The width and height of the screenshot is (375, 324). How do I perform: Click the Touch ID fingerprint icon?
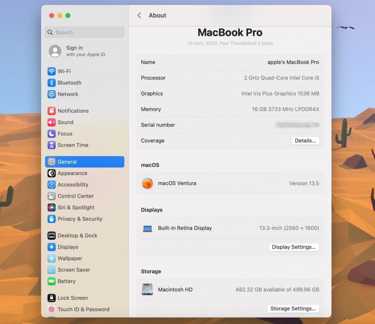[x=52, y=309]
